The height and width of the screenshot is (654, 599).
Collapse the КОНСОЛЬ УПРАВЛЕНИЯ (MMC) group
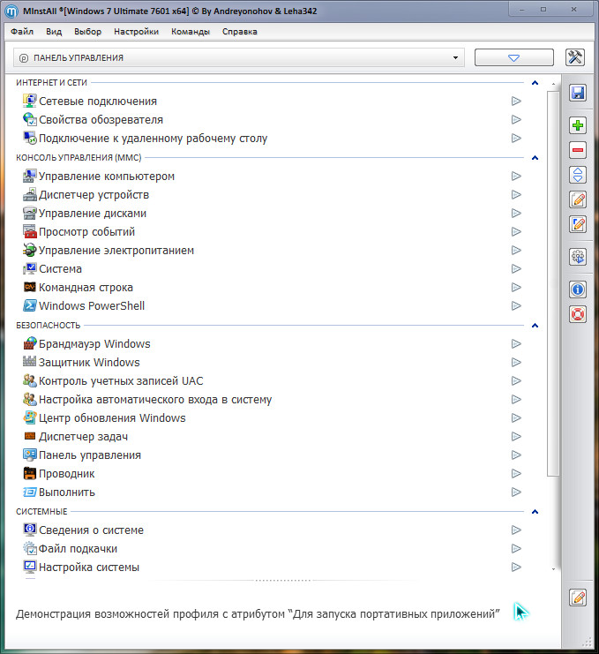[535, 158]
